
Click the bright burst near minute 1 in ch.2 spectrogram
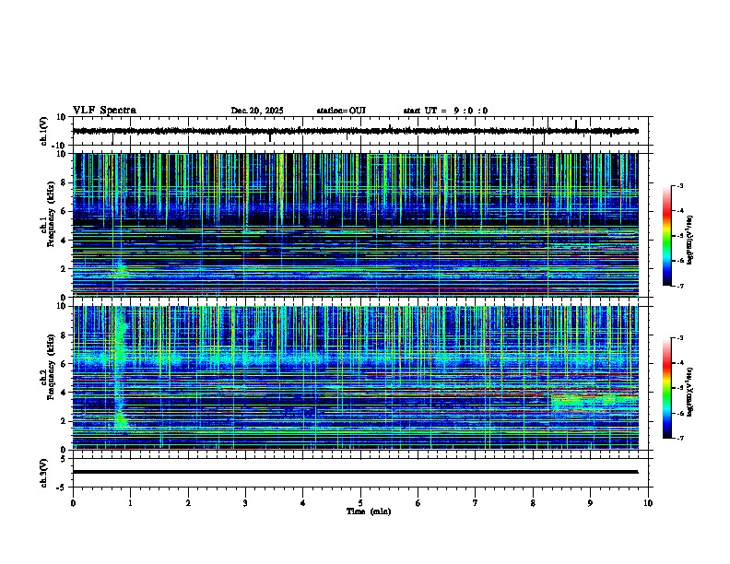coord(121,372)
